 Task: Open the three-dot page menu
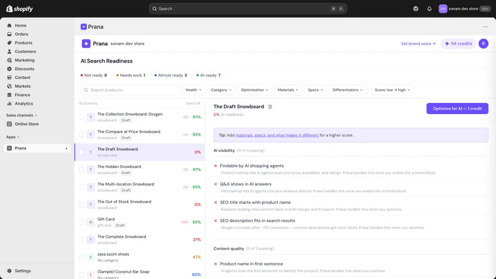485,27
